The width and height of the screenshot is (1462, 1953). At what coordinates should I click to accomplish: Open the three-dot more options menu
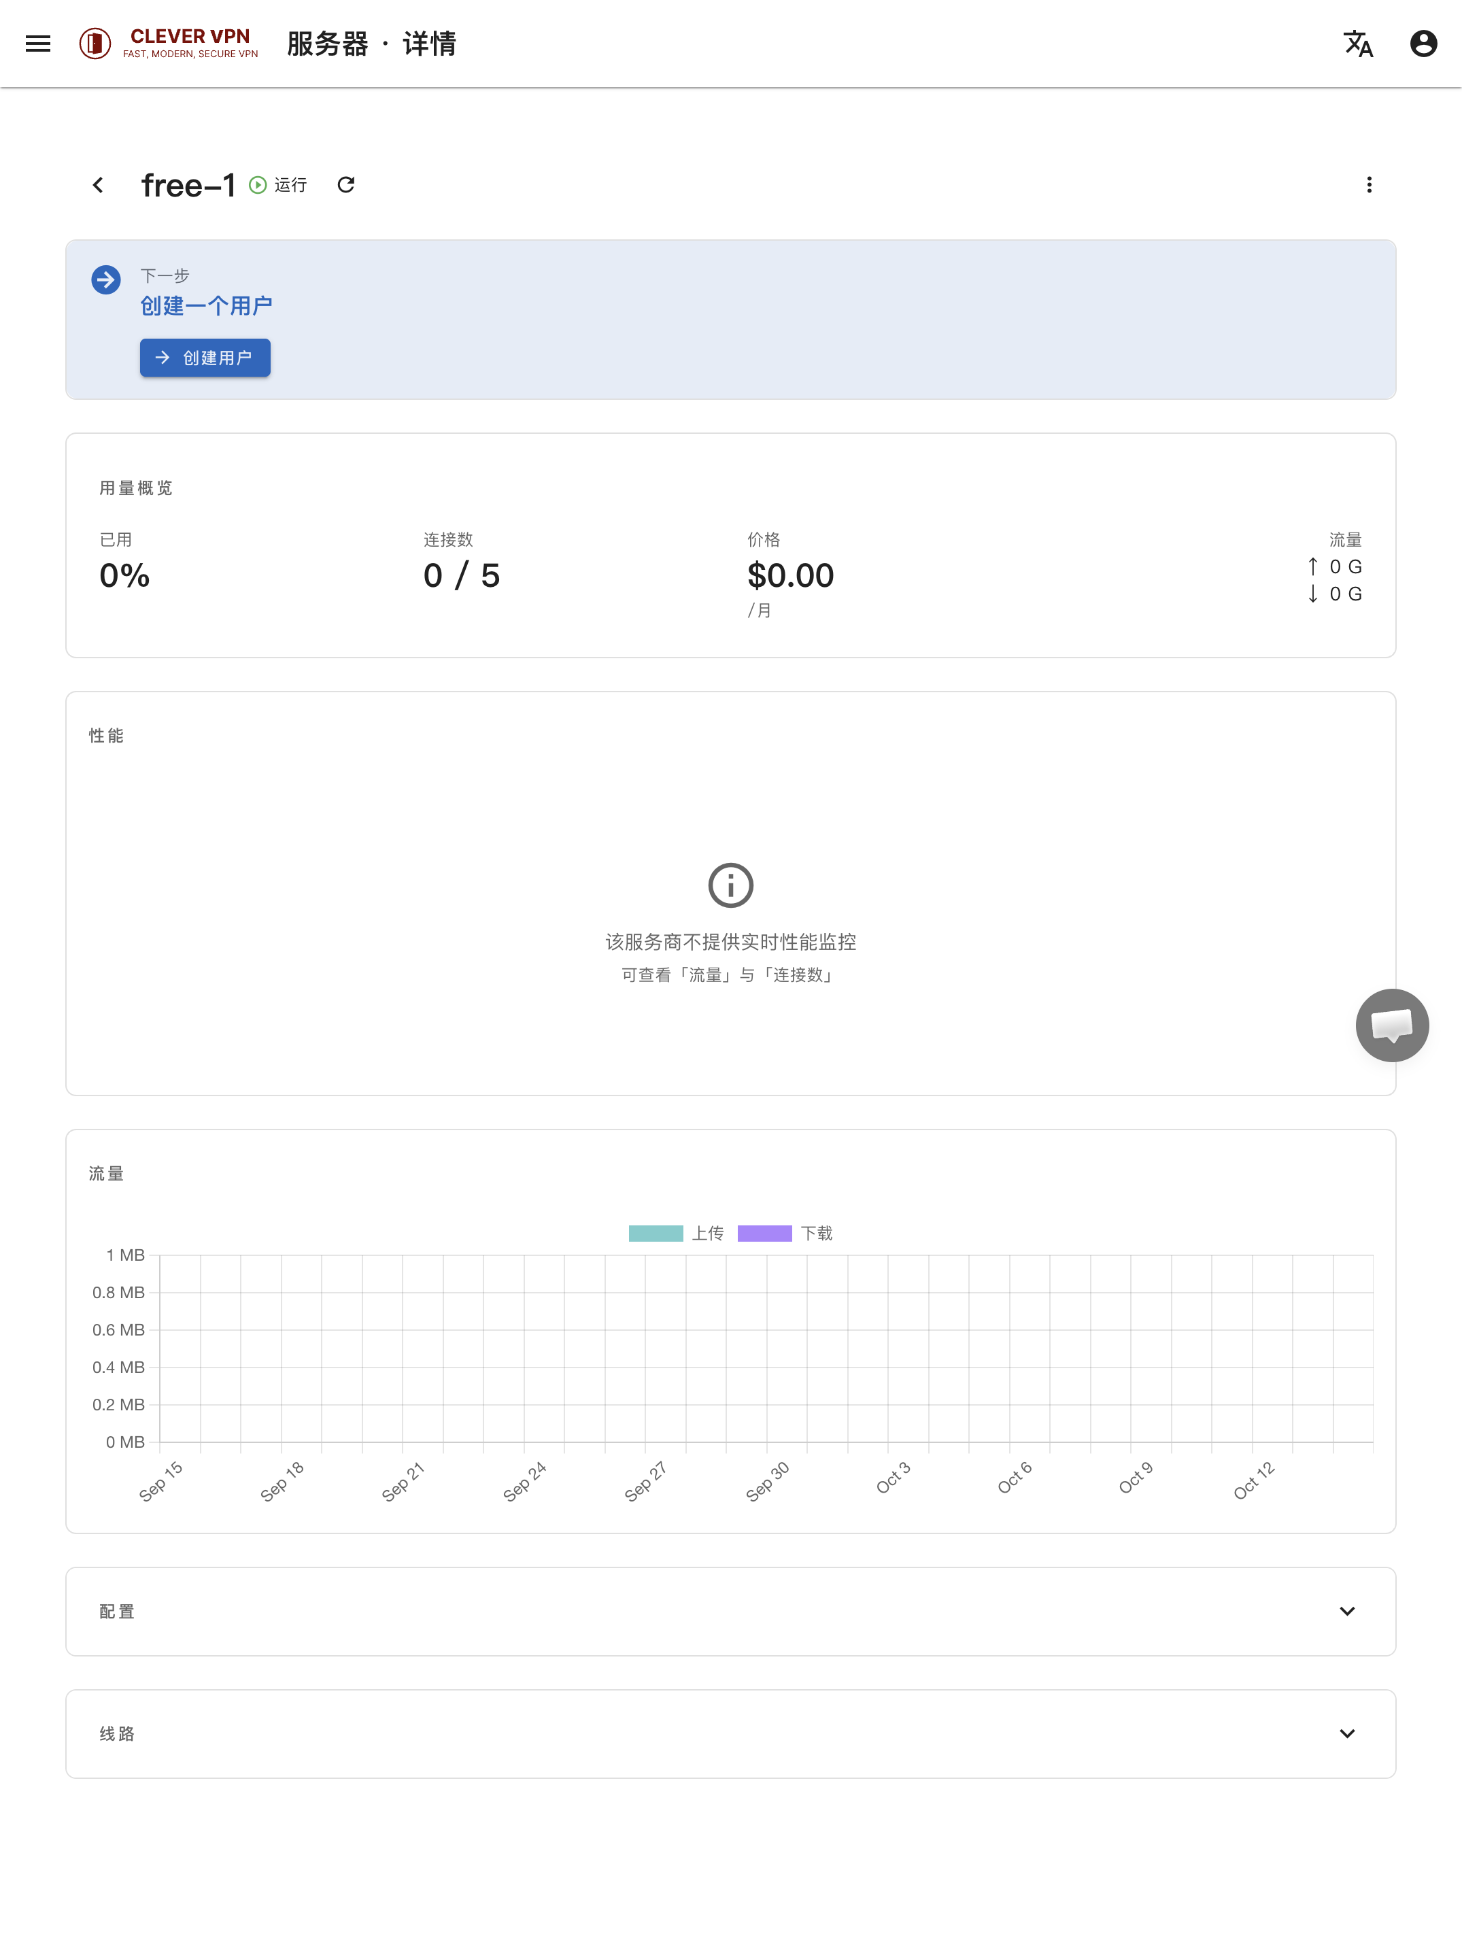tap(1368, 184)
